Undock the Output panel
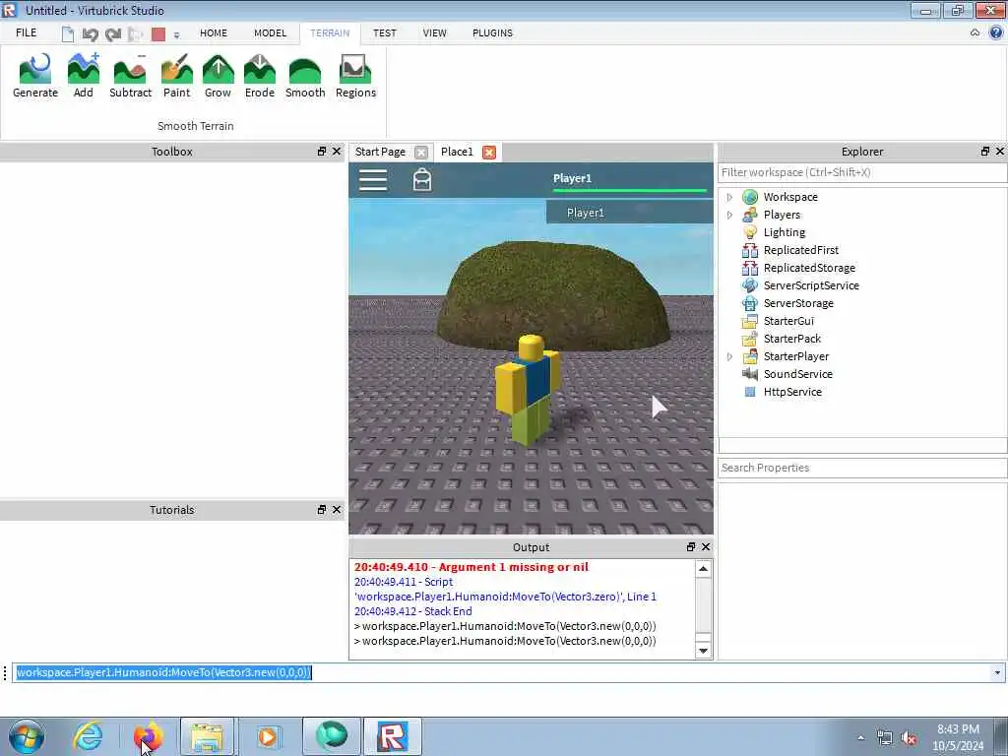The width and height of the screenshot is (1008, 756). coord(690,546)
